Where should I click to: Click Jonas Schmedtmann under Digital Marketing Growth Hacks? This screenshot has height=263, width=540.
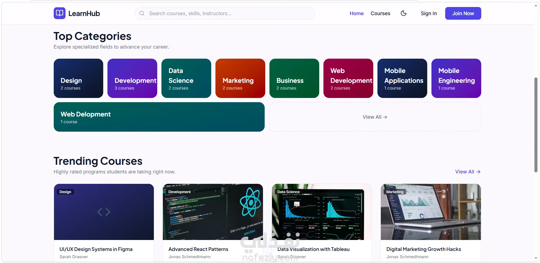click(407, 257)
